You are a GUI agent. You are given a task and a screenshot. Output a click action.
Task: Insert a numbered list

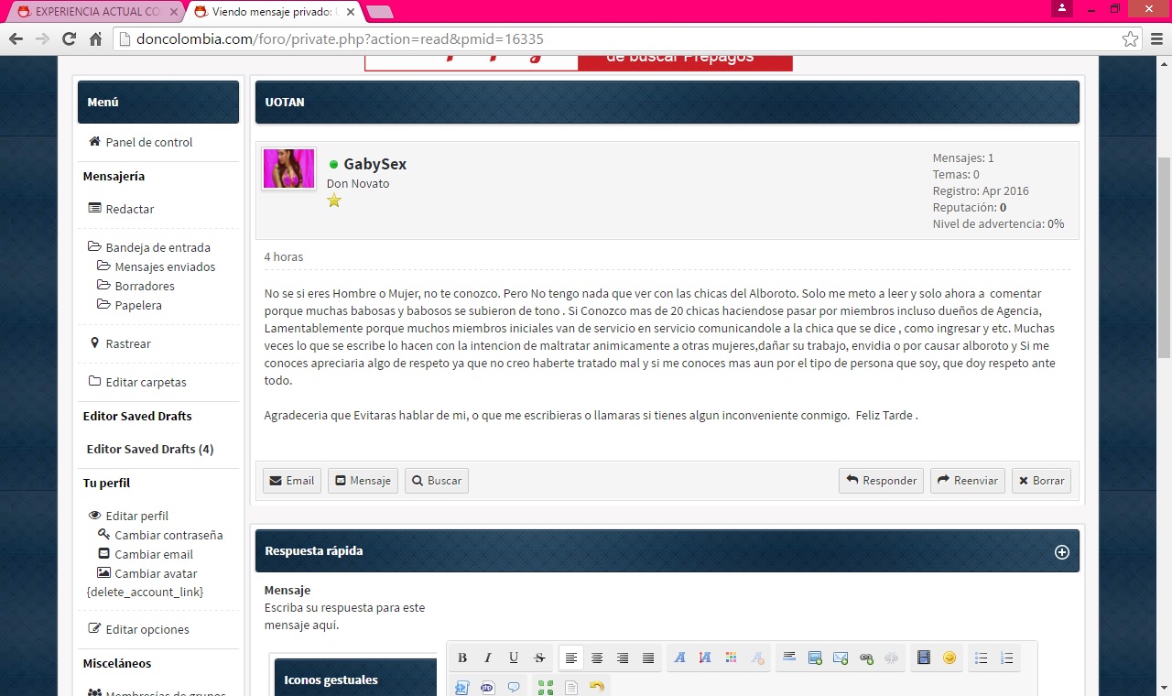(1006, 658)
